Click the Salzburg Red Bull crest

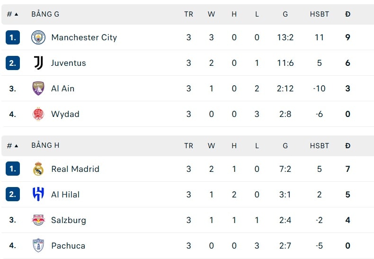(x=38, y=220)
